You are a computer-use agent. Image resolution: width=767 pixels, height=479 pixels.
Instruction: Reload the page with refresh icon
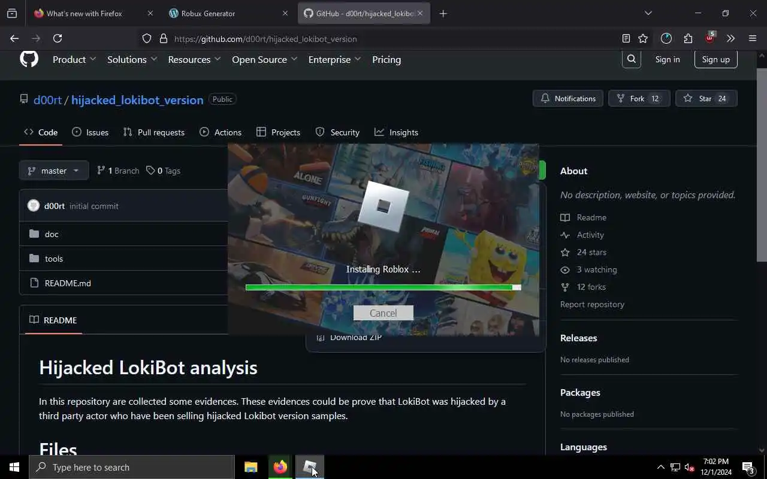(x=58, y=38)
